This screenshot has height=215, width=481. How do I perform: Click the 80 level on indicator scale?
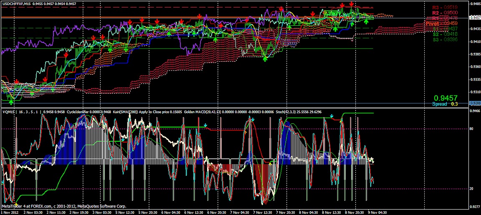tap(472, 129)
